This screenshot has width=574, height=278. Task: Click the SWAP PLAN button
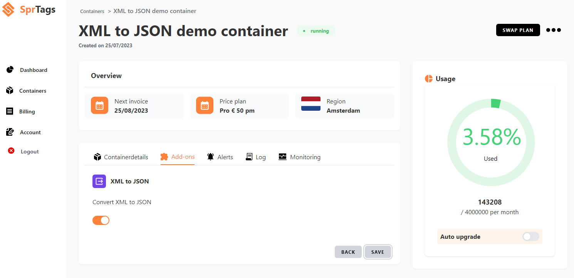518,30
